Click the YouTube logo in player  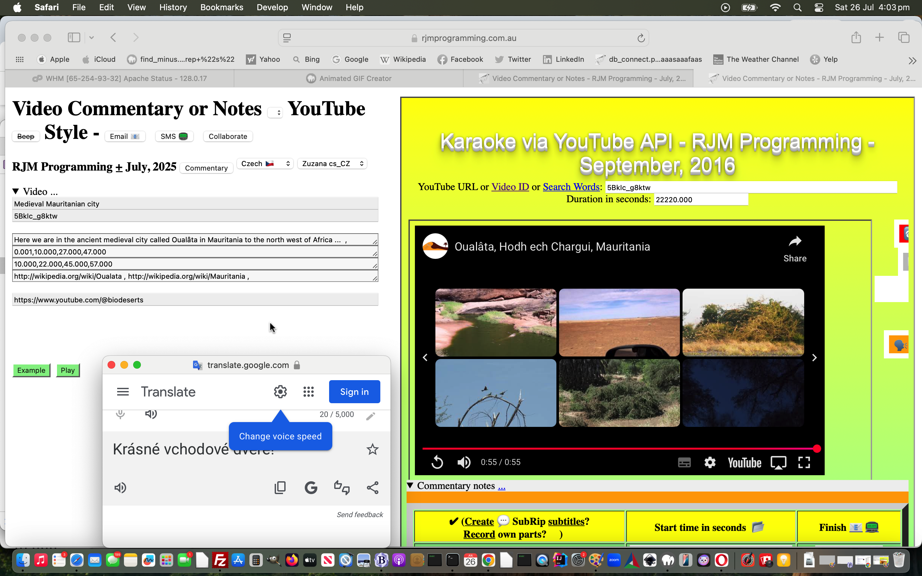[x=744, y=462]
